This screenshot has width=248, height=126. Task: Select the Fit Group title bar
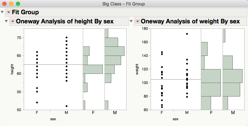(x=126, y=12)
